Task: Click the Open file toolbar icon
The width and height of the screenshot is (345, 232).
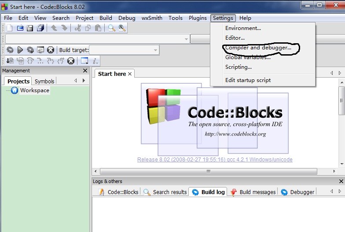Action: click(20, 28)
